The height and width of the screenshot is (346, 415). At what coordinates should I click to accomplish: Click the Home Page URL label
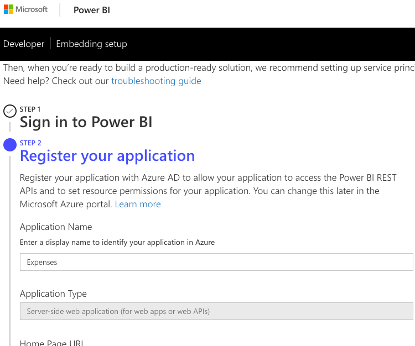(51, 343)
